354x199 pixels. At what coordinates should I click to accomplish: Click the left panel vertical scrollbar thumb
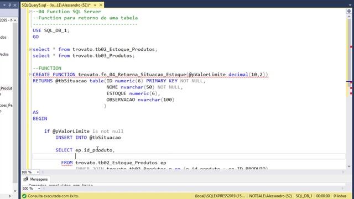click(x=15, y=103)
